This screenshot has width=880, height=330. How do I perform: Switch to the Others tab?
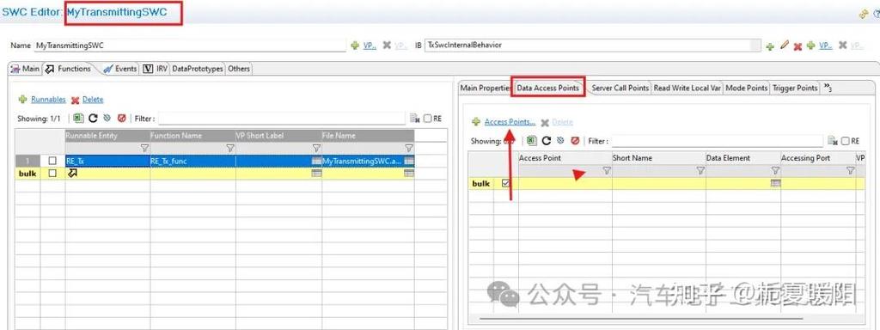point(239,69)
